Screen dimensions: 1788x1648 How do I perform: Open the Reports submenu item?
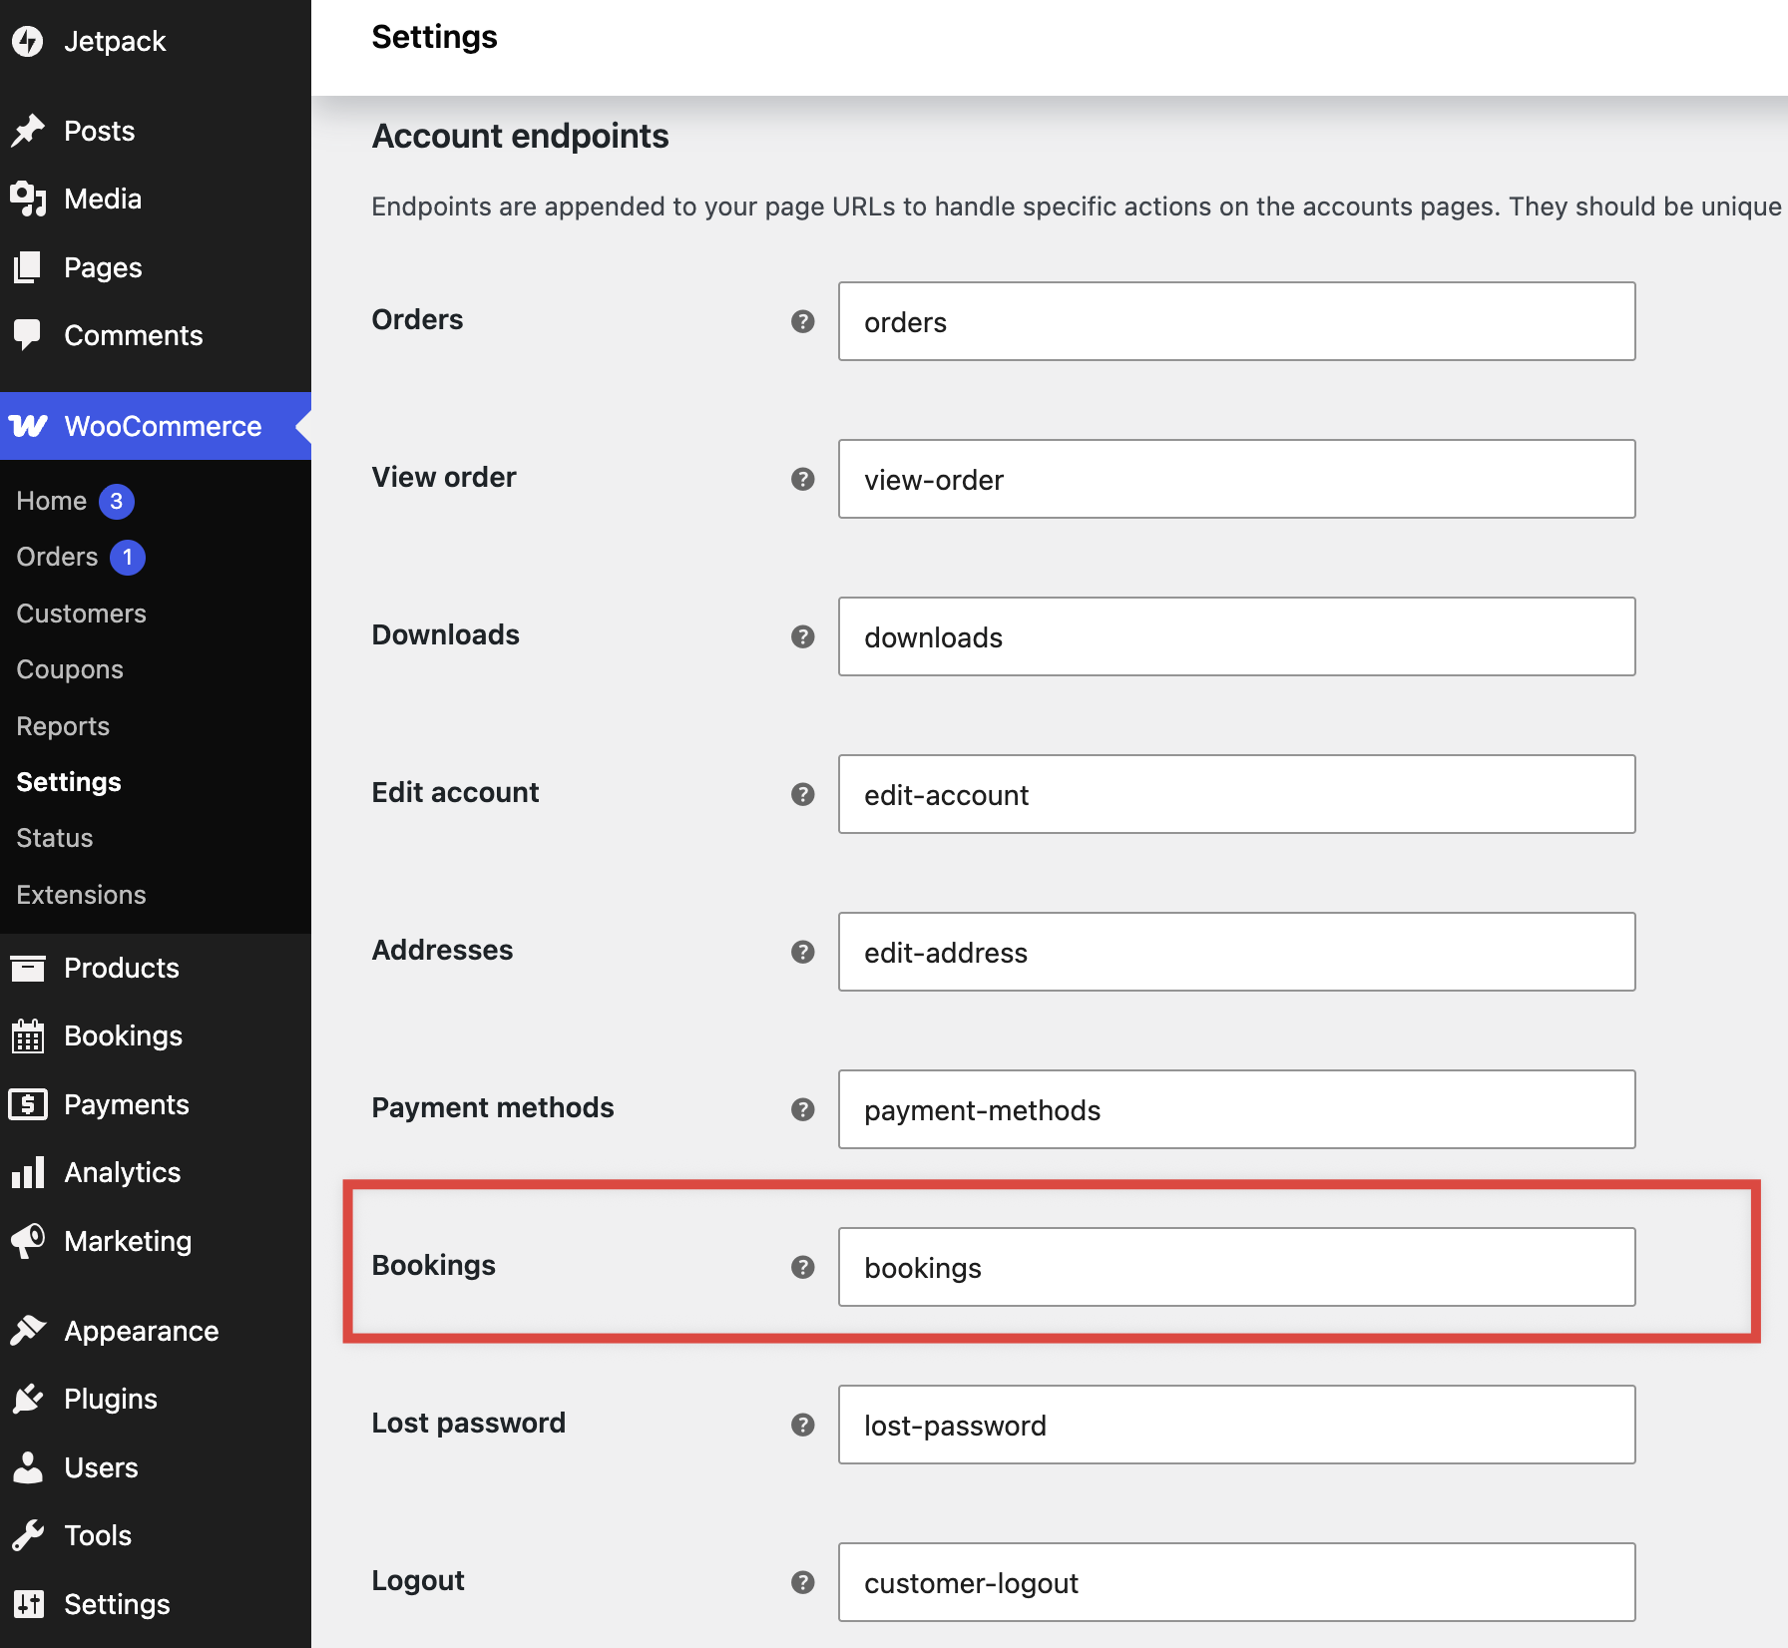(x=63, y=726)
